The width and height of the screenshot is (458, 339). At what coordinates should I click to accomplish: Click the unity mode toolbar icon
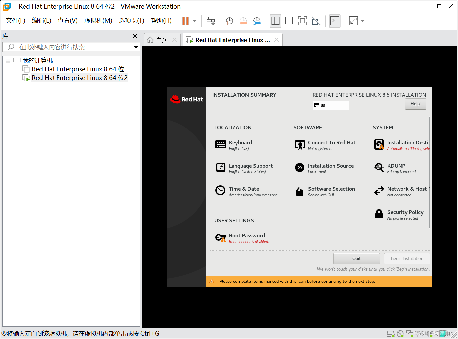click(316, 21)
